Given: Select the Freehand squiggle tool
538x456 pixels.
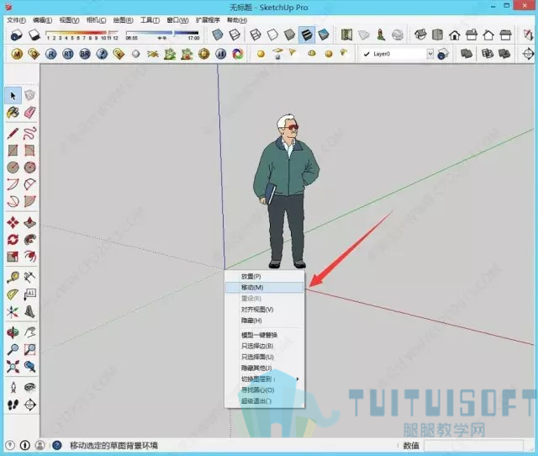Looking at the screenshot, I should 30,133.
